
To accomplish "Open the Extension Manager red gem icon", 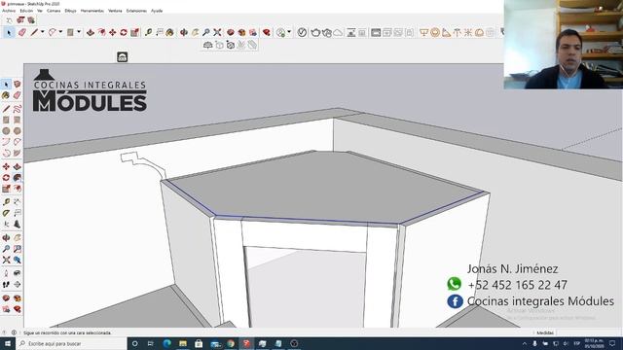I will coord(267,32).
